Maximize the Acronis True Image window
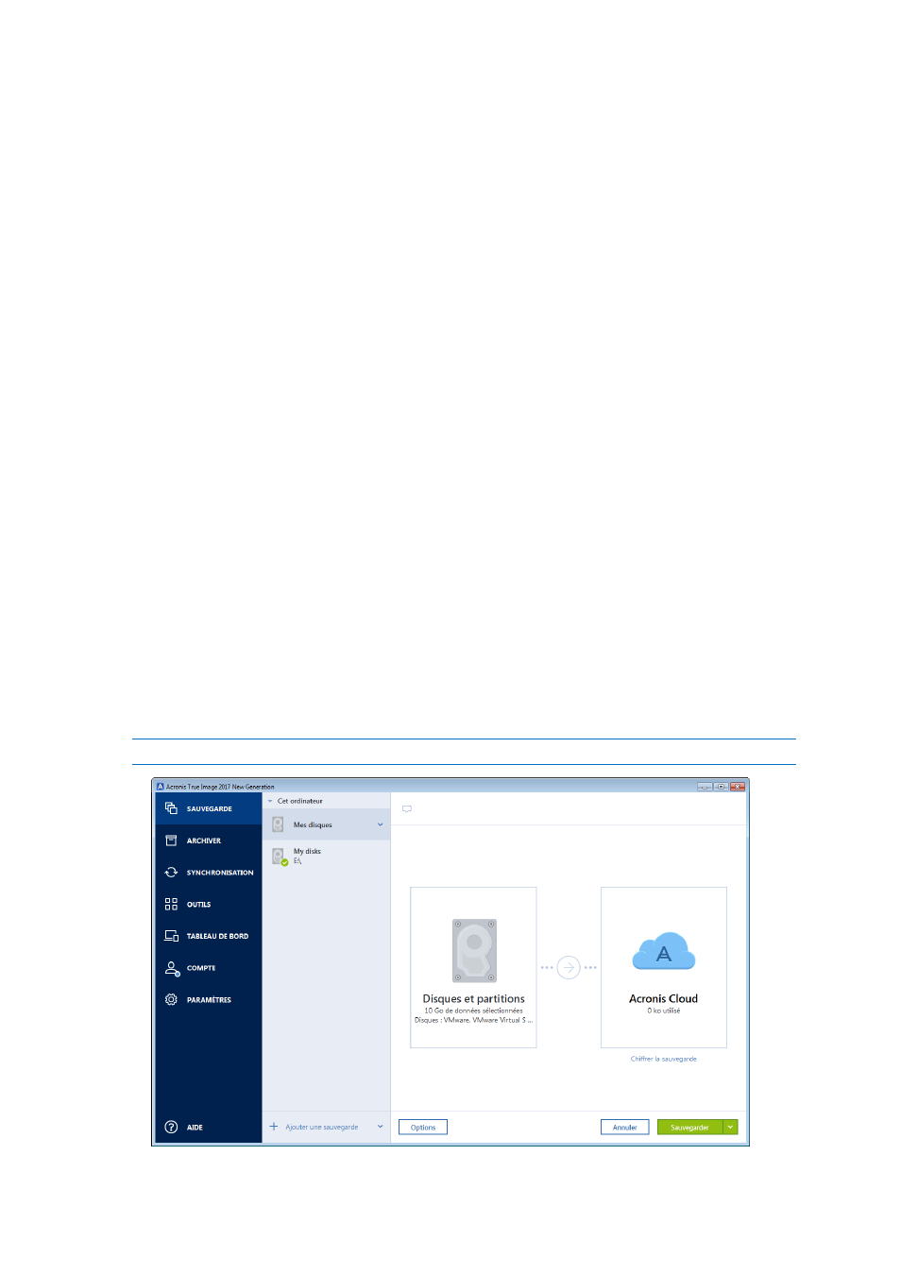This screenshot has height=1274, width=901. coord(721,787)
